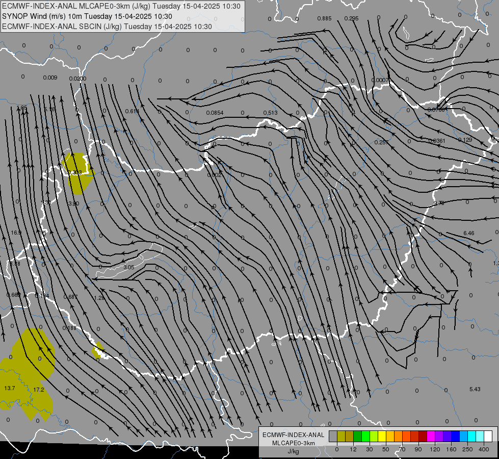Select the pure yellow color scale swatch
Screen dimensions: 499x459
point(382,436)
